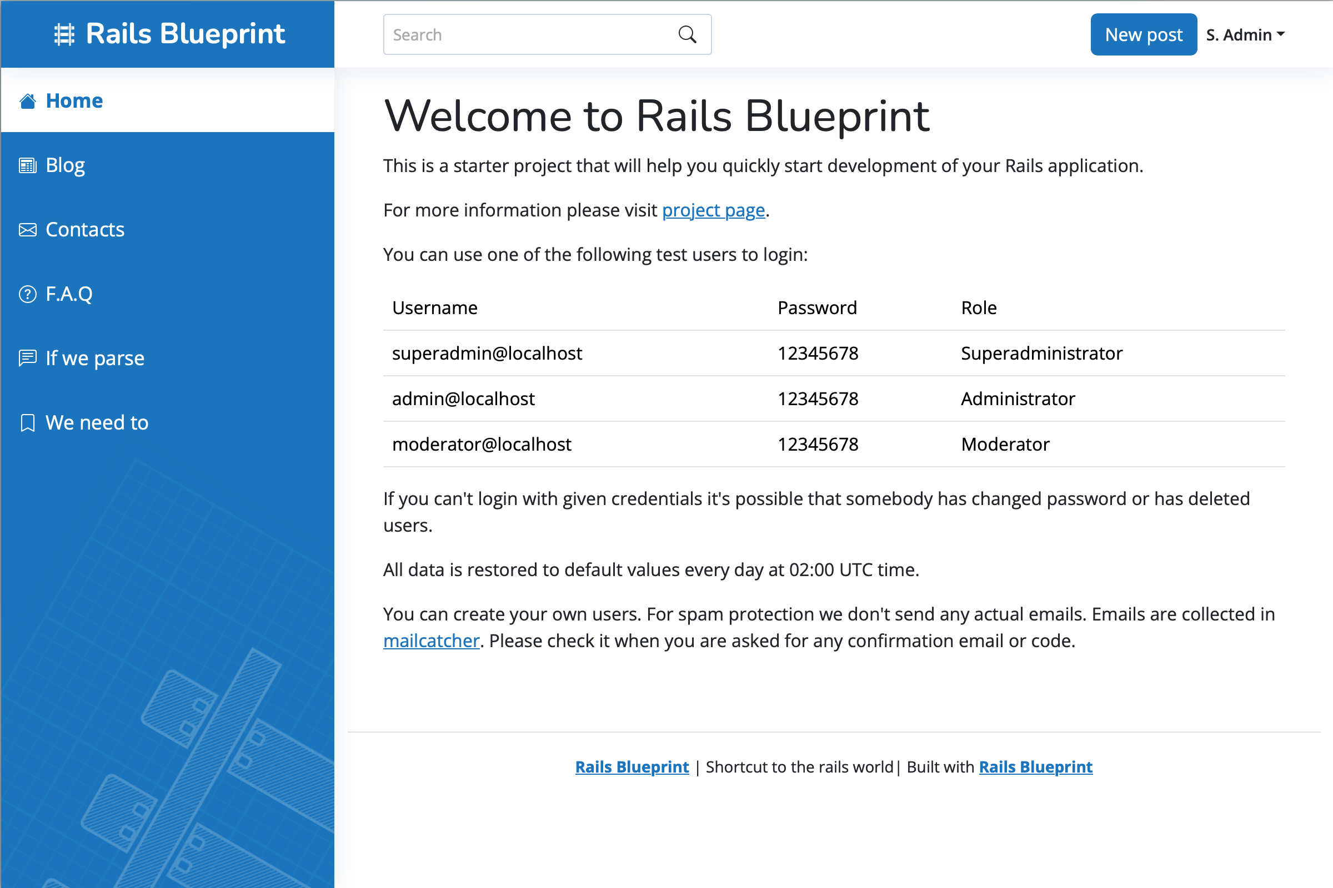
Task: Click the envelope icon next to Contacts
Action: pyautogui.click(x=28, y=229)
